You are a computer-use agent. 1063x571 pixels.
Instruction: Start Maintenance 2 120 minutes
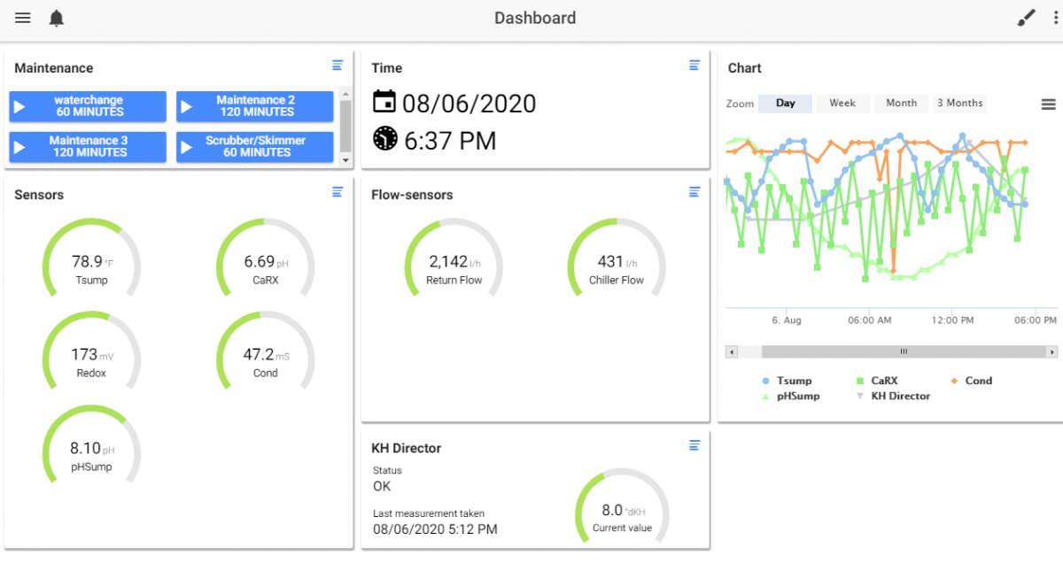(x=255, y=106)
